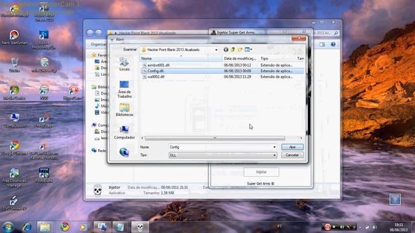Expand the Tipo DLL file type dropdown
415x233 pixels.
click(274, 155)
